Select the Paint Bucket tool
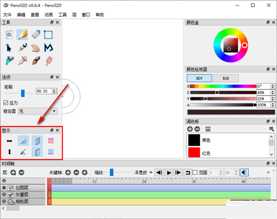This screenshot has height=219, width=277. [x=9, y=60]
